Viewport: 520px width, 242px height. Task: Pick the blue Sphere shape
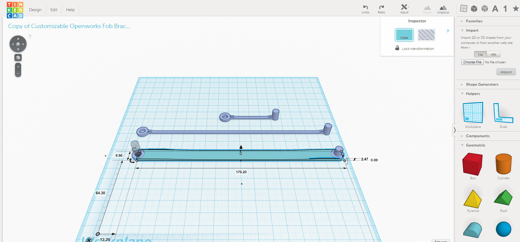point(503,229)
